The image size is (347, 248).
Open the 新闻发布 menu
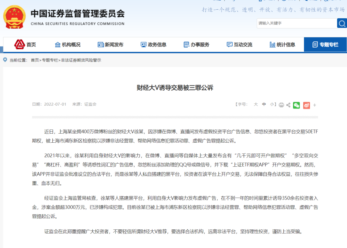110,45
